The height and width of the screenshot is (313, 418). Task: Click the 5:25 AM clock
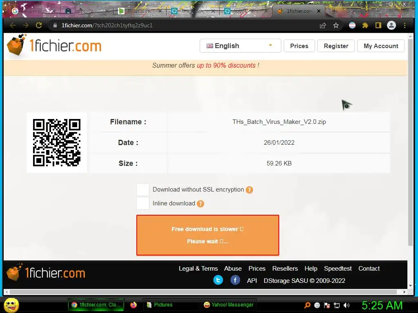click(x=382, y=305)
